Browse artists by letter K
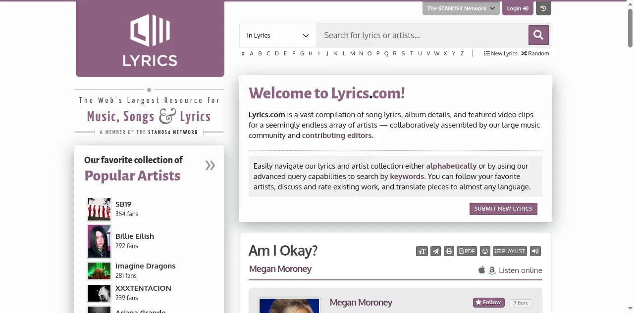 [x=336, y=53]
